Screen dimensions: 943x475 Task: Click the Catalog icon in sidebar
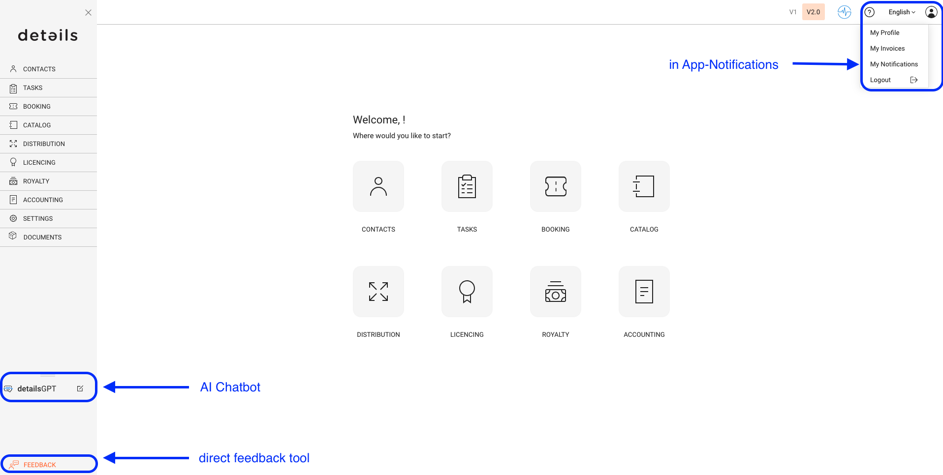coord(13,125)
